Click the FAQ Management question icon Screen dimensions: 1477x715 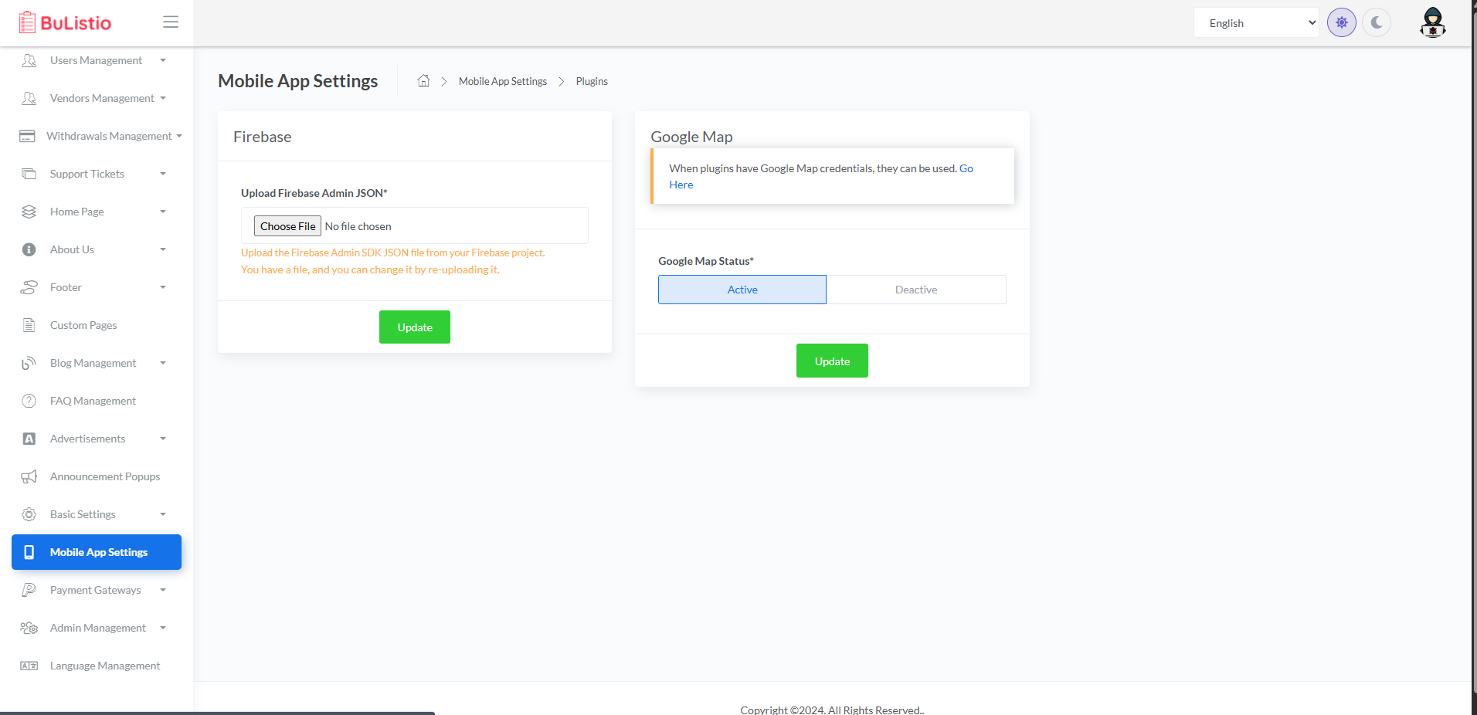29,401
